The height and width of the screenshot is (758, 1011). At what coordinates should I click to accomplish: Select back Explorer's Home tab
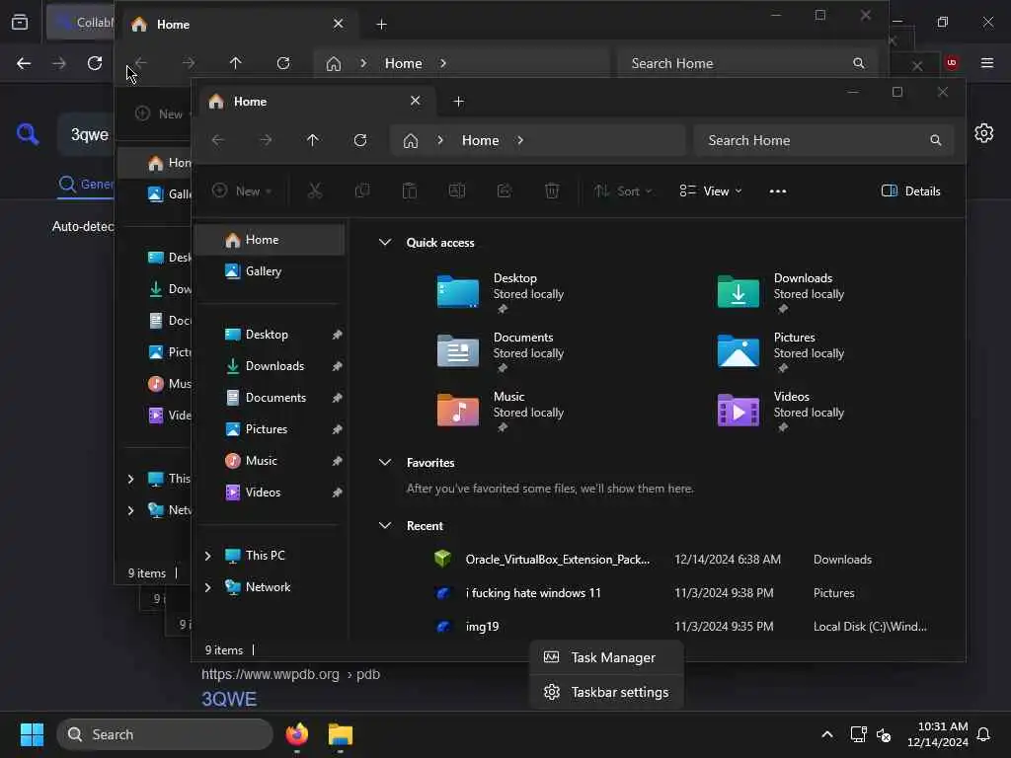point(240,25)
